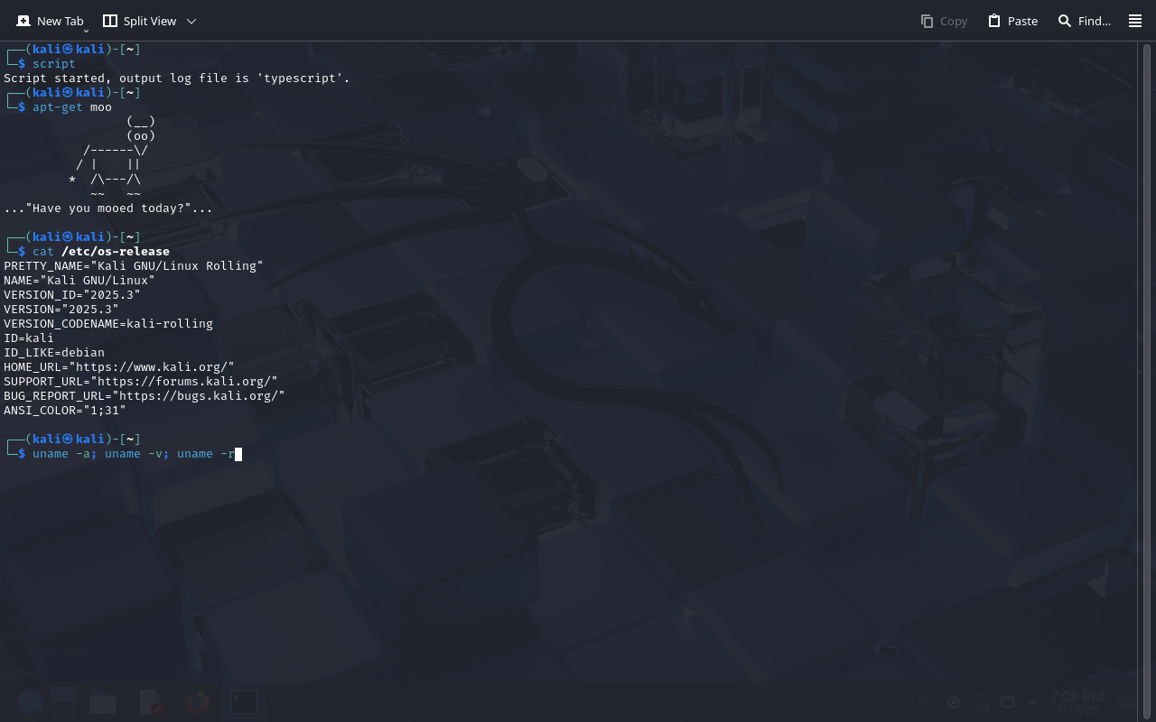1156x722 pixels.
Task: Click the NAME="Kali GNU/Linux" line
Action: [x=79, y=281]
